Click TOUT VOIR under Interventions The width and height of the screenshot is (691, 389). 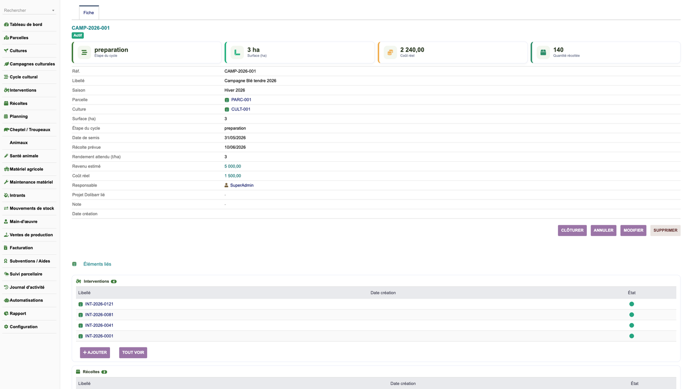[x=133, y=353]
